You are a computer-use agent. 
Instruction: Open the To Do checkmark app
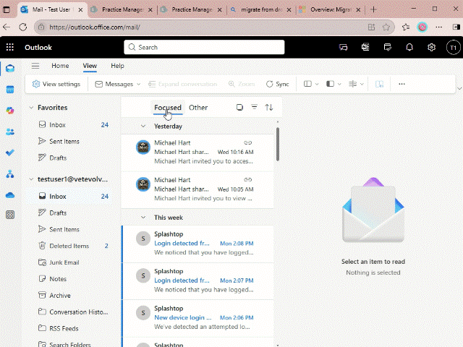coord(10,153)
